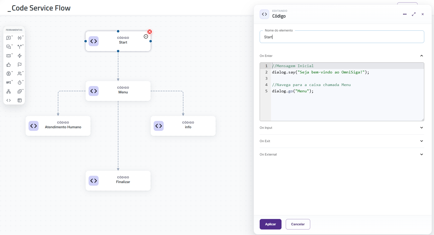This screenshot has width=434, height=235.
Task: Click the dialog.go("Menu") code line
Action: (293, 91)
